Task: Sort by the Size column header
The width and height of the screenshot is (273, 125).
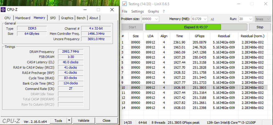Action: 136,36
